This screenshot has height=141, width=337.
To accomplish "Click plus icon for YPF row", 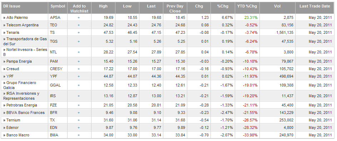I will coord(79,76).
